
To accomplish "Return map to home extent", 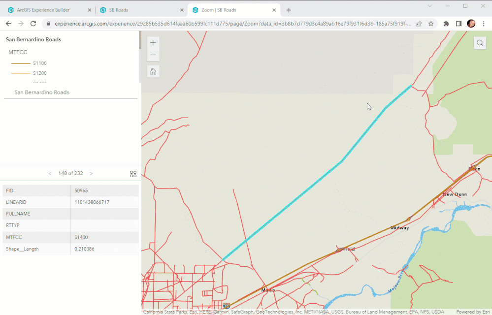I will point(153,72).
